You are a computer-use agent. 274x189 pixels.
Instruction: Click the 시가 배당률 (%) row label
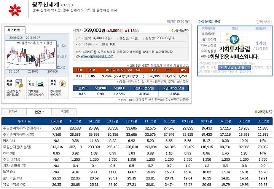click(x=15, y=165)
